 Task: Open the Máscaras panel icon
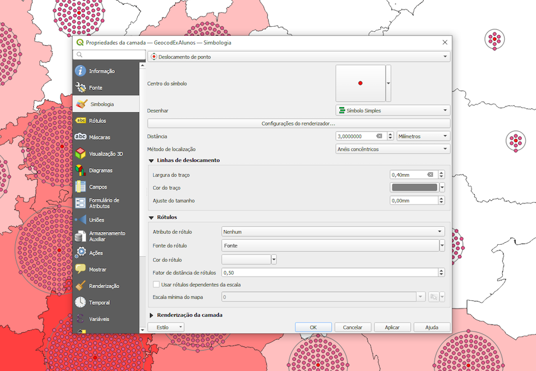pos(80,137)
